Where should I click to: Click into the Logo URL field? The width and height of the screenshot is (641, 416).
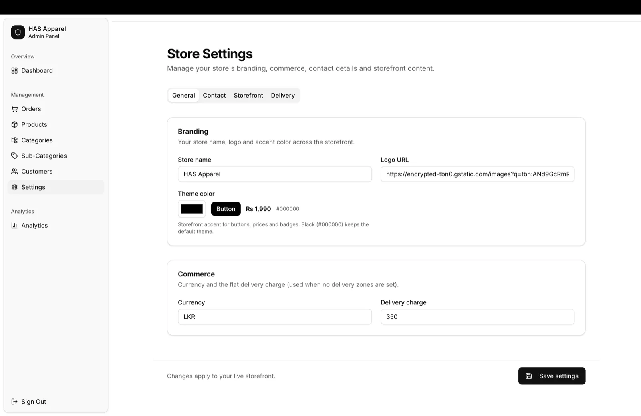click(478, 174)
